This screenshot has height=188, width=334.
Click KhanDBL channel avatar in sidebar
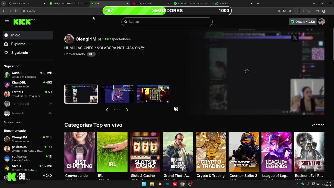pyautogui.click(x=7, y=84)
